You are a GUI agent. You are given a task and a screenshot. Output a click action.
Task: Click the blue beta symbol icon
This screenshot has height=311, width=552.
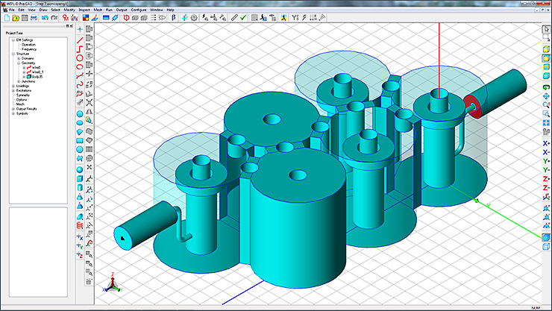(172, 17)
